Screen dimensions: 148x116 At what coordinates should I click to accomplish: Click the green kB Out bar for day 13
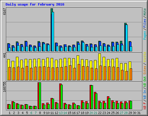(62, 97)
